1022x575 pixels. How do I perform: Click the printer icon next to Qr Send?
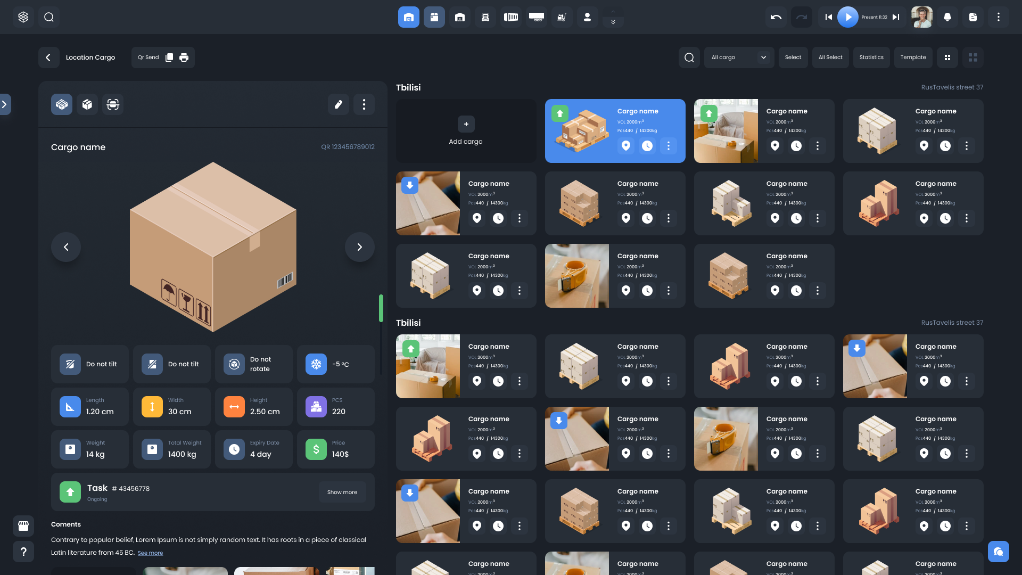click(x=184, y=57)
